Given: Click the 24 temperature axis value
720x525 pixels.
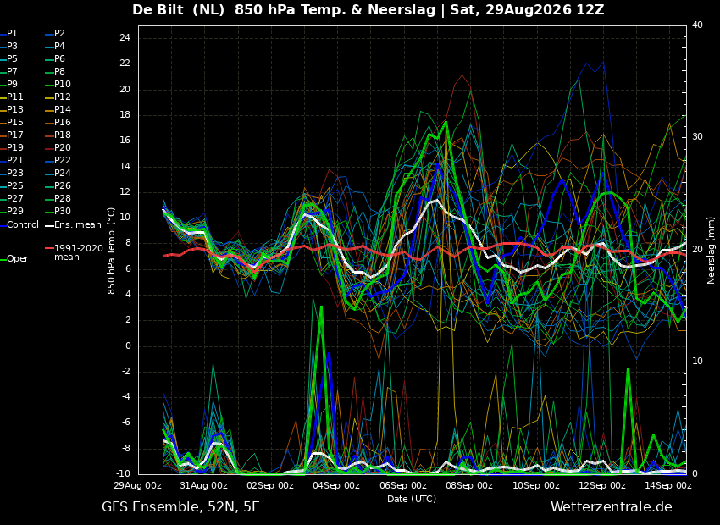Looking at the screenshot, I should click(125, 38).
